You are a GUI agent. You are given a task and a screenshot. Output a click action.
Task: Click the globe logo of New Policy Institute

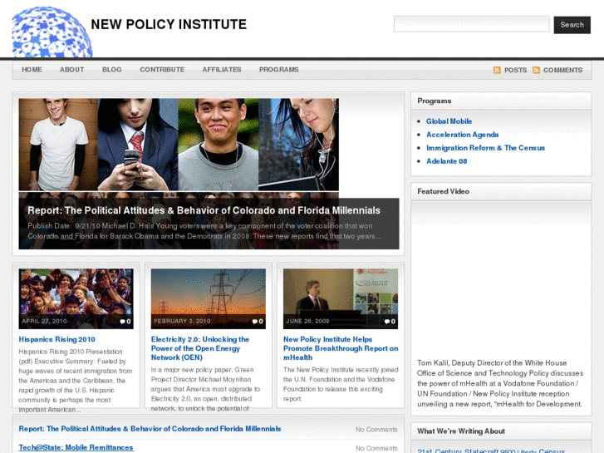coord(52,32)
